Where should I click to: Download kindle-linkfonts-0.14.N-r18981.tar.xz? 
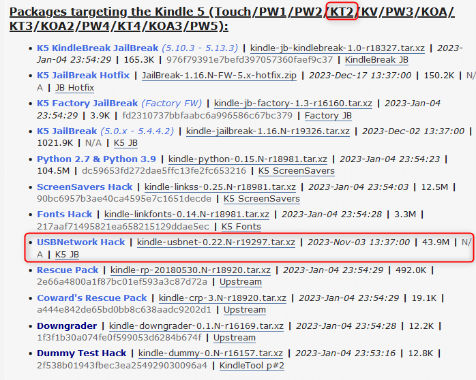187,215
